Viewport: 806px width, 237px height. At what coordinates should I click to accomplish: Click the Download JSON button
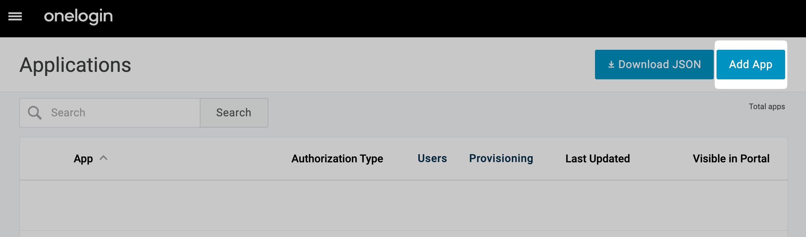tap(654, 64)
